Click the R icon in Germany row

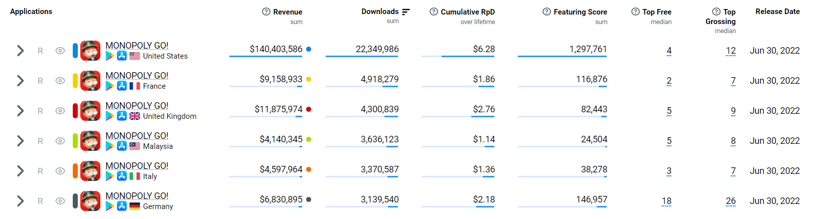(x=40, y=201)
